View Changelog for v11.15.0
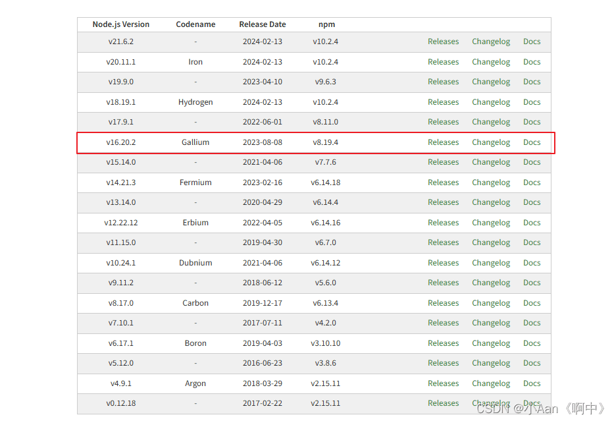 491,242
